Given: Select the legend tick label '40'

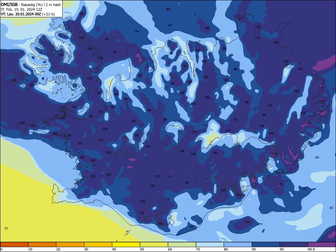Looking at the screenshot, I should (x=114, y=249).
